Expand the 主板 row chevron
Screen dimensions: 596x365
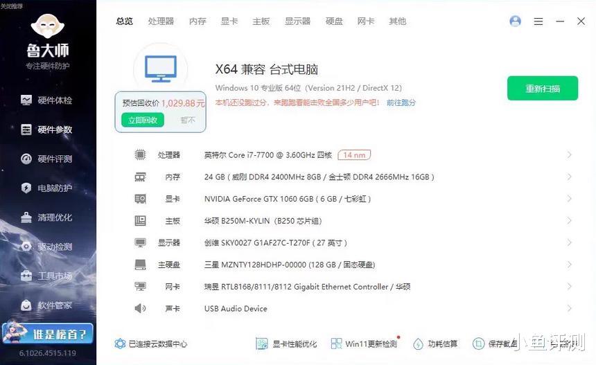click(x=569, y=221)
